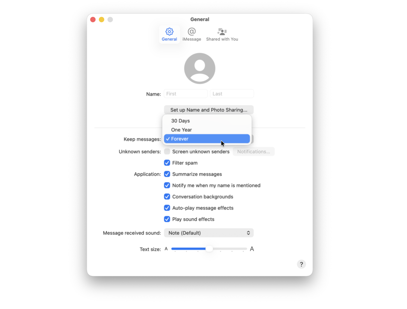Click Set up Name and Photo Sharing
Image resolution: width=407 pixels, height=309 pixels.
(x=209, y=110)
